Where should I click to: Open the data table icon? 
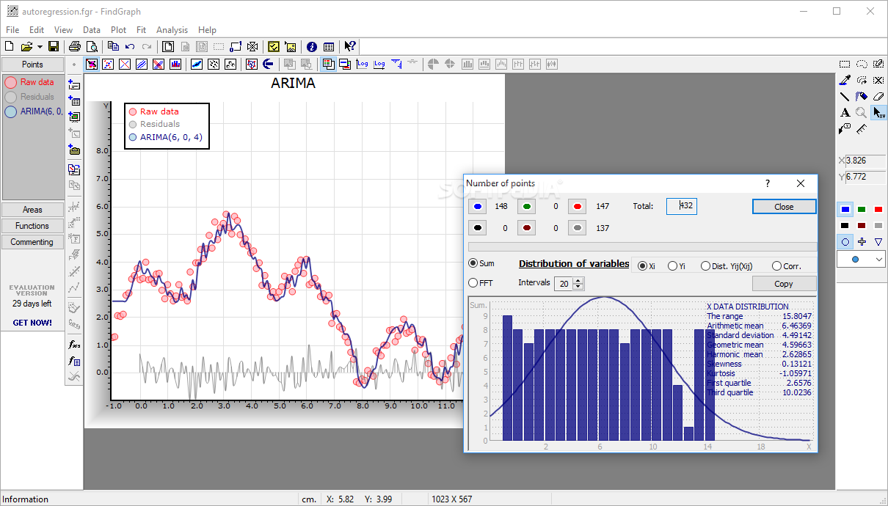click(x=329, y=46)
